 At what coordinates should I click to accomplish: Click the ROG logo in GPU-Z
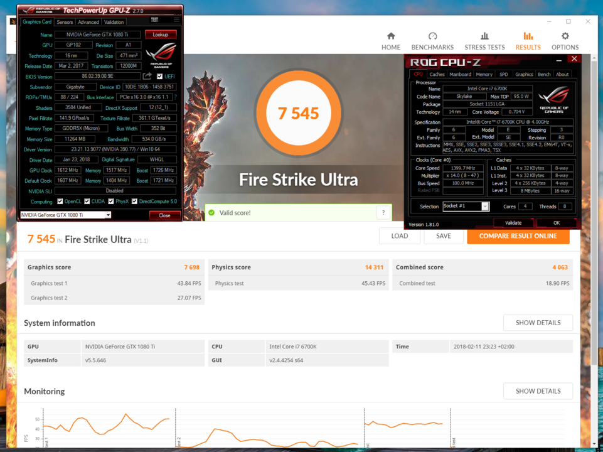tap(161, 55)
